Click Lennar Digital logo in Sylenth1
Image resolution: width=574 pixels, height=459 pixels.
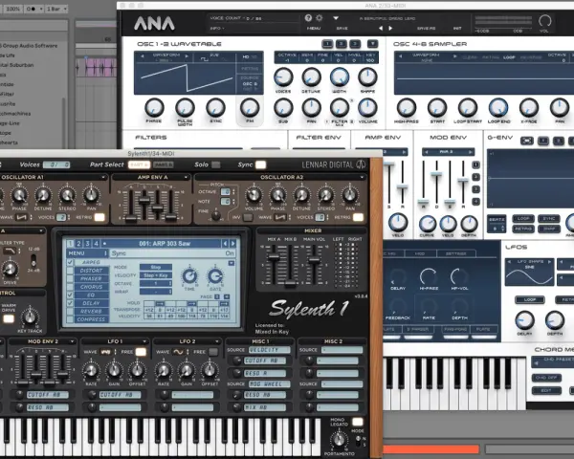click(334, 164)
